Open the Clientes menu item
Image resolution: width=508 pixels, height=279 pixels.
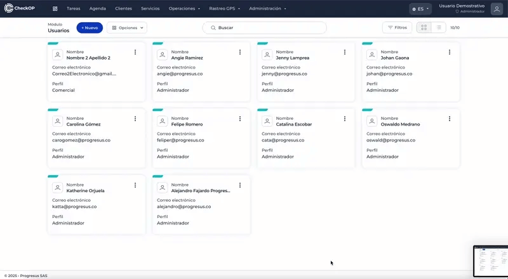(123, 9)
